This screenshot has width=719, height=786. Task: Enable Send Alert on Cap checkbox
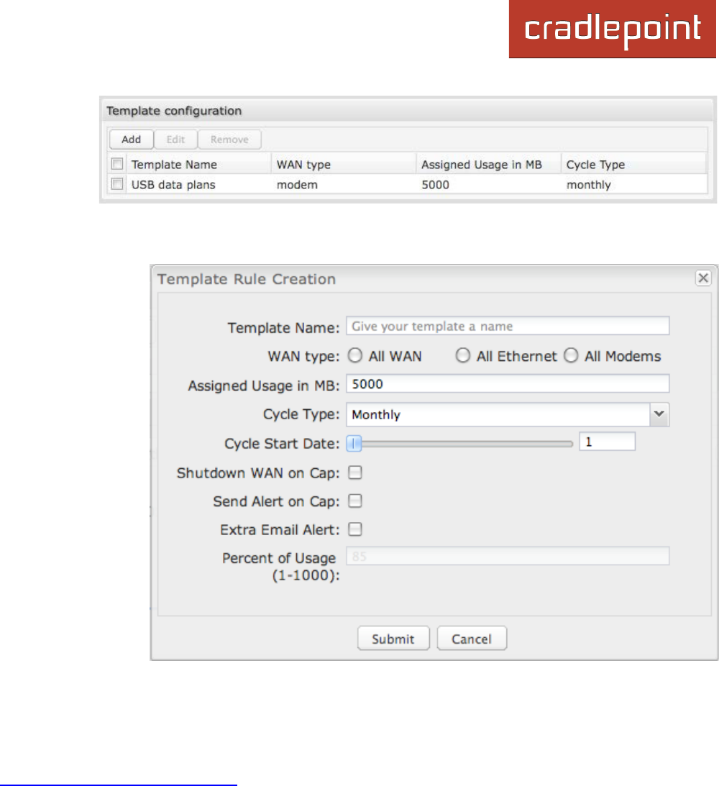coord(355,501)
